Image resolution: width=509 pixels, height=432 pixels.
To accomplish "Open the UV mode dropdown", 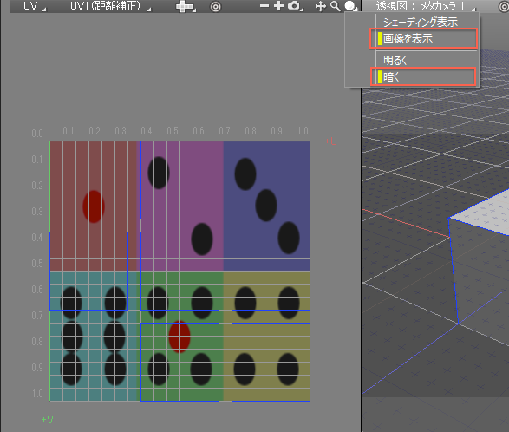I will (x=35, y=6).
